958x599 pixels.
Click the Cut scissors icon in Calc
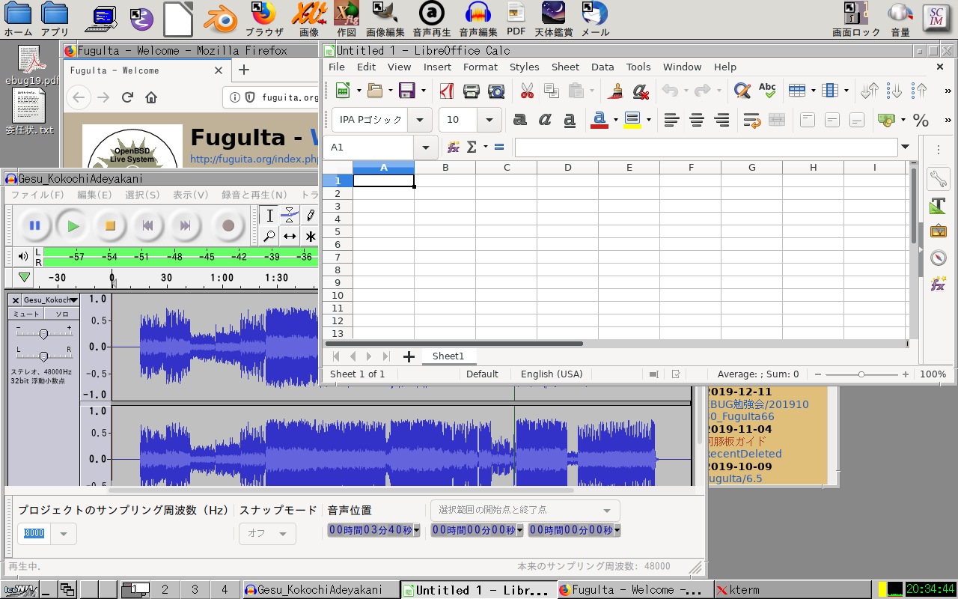point(527,91)
